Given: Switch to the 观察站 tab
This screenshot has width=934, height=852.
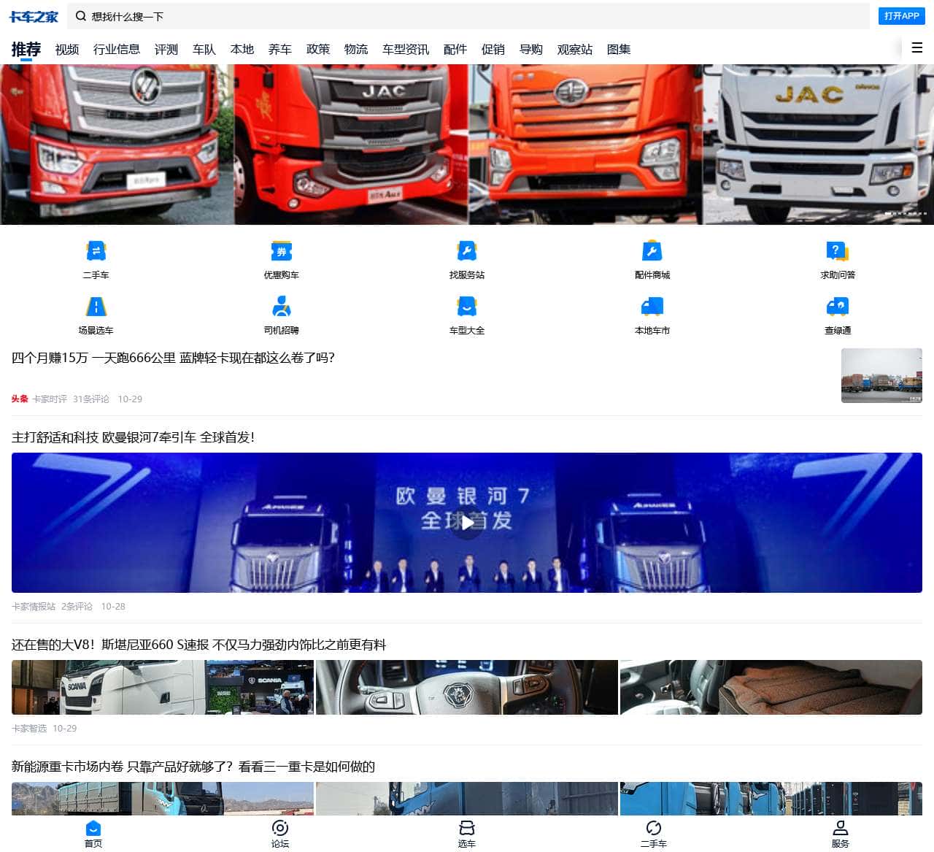Looking at the screenshot, I should pos(575,49).
